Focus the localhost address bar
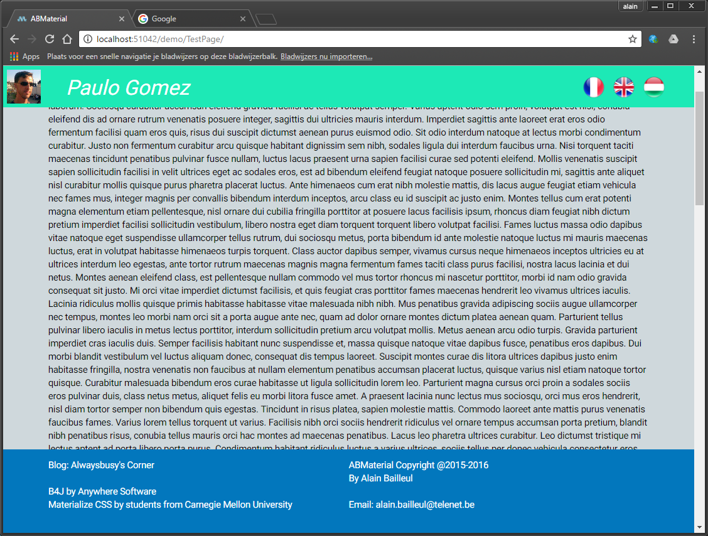Viewport: 708px width, 536px height. tap(360, 40)
